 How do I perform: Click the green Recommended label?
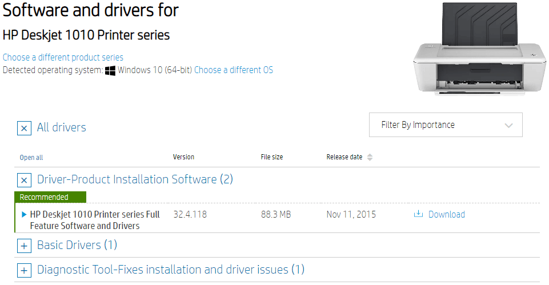pyautogui.click(x=50, y=197)
